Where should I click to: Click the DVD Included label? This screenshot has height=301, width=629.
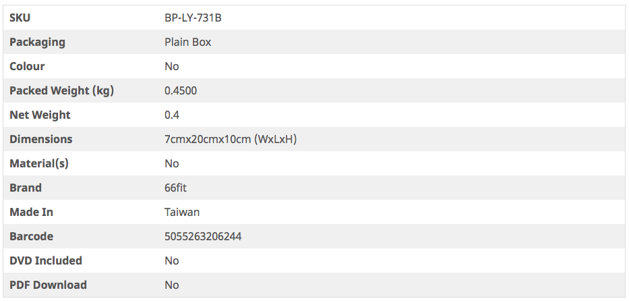coord(46,261)
